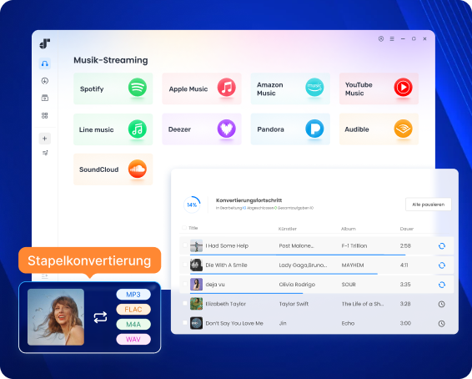The height and width of the screenshot is (379, 472).
Task: Select the Deezer service card
Action: pos(202,129)
